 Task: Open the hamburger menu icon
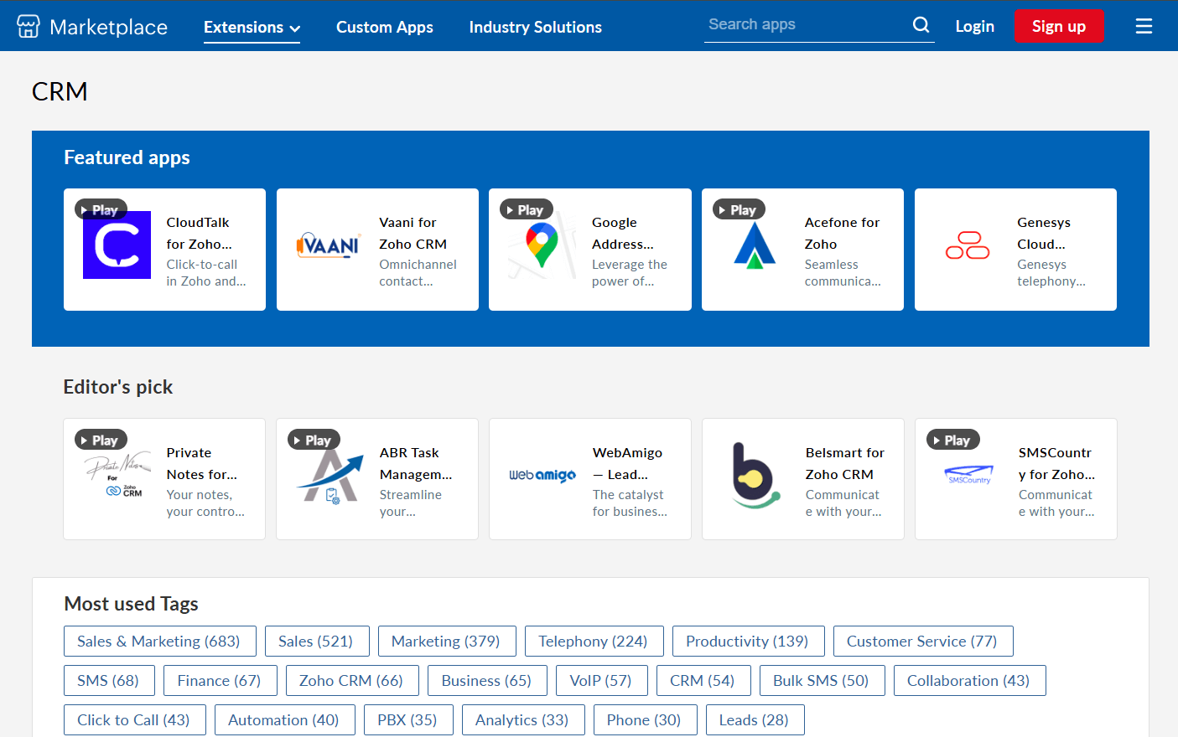1144,27
